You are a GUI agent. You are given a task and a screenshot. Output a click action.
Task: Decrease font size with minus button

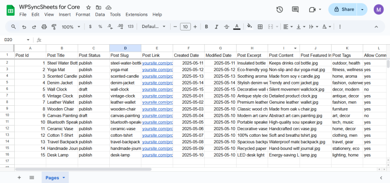point(175,26)
